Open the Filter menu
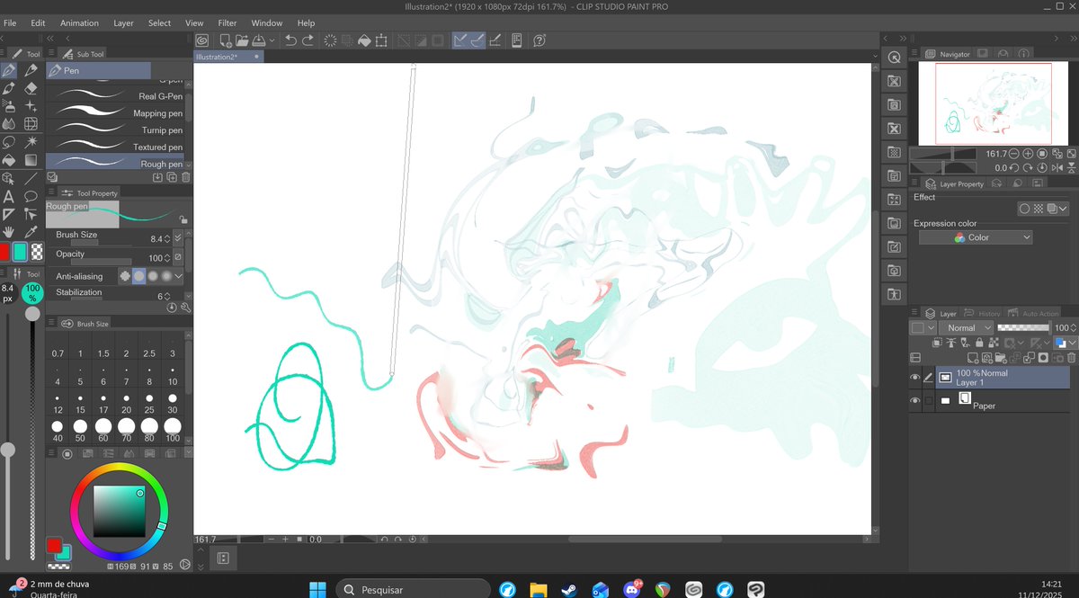The width and height of the screenshot is (1079, 598). click(227, 22)
